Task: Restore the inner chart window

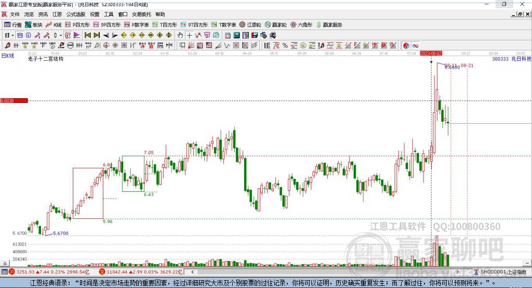Action: coord(520,14)
